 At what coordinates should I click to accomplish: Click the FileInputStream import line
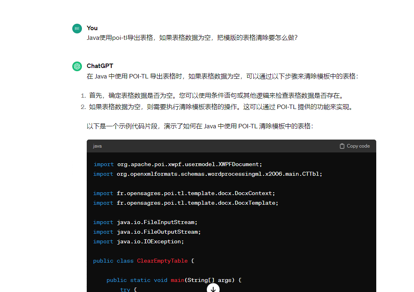click(x=145, y=222)
